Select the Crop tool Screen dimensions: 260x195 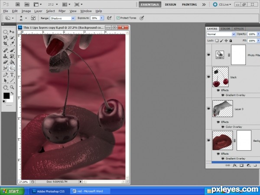click(6, 43)
